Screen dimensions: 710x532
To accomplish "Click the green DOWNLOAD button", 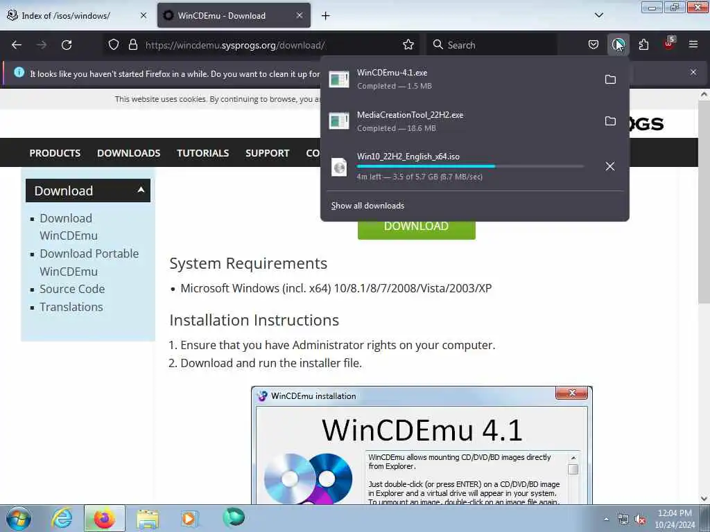I will click(x=416, y=230).
